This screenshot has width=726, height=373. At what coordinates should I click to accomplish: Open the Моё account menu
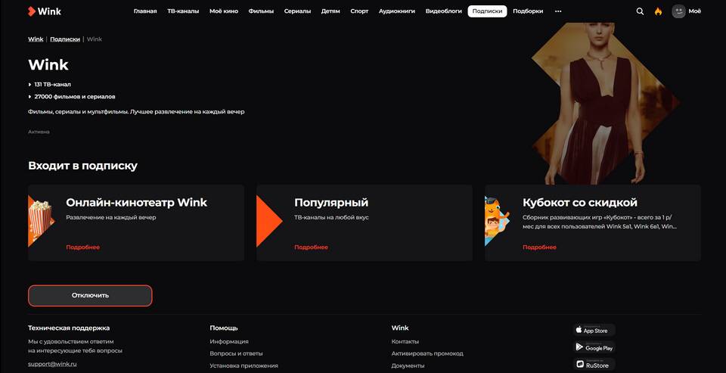pyautogui.click(x=694, y=11)
